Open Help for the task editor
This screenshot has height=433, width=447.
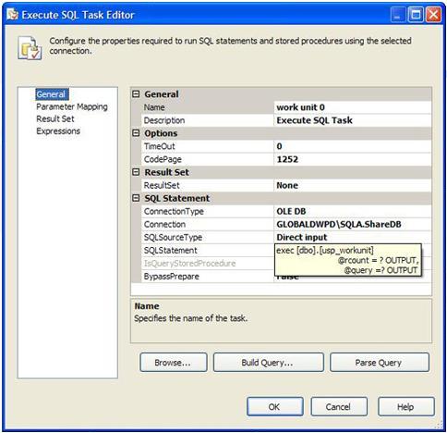click(x=406, y=406)
